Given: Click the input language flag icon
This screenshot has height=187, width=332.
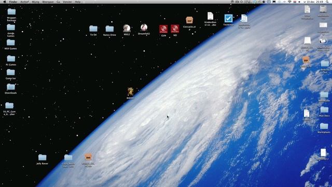Looking at the screenshot, I should pyautogui.click(x=295, y=2).
